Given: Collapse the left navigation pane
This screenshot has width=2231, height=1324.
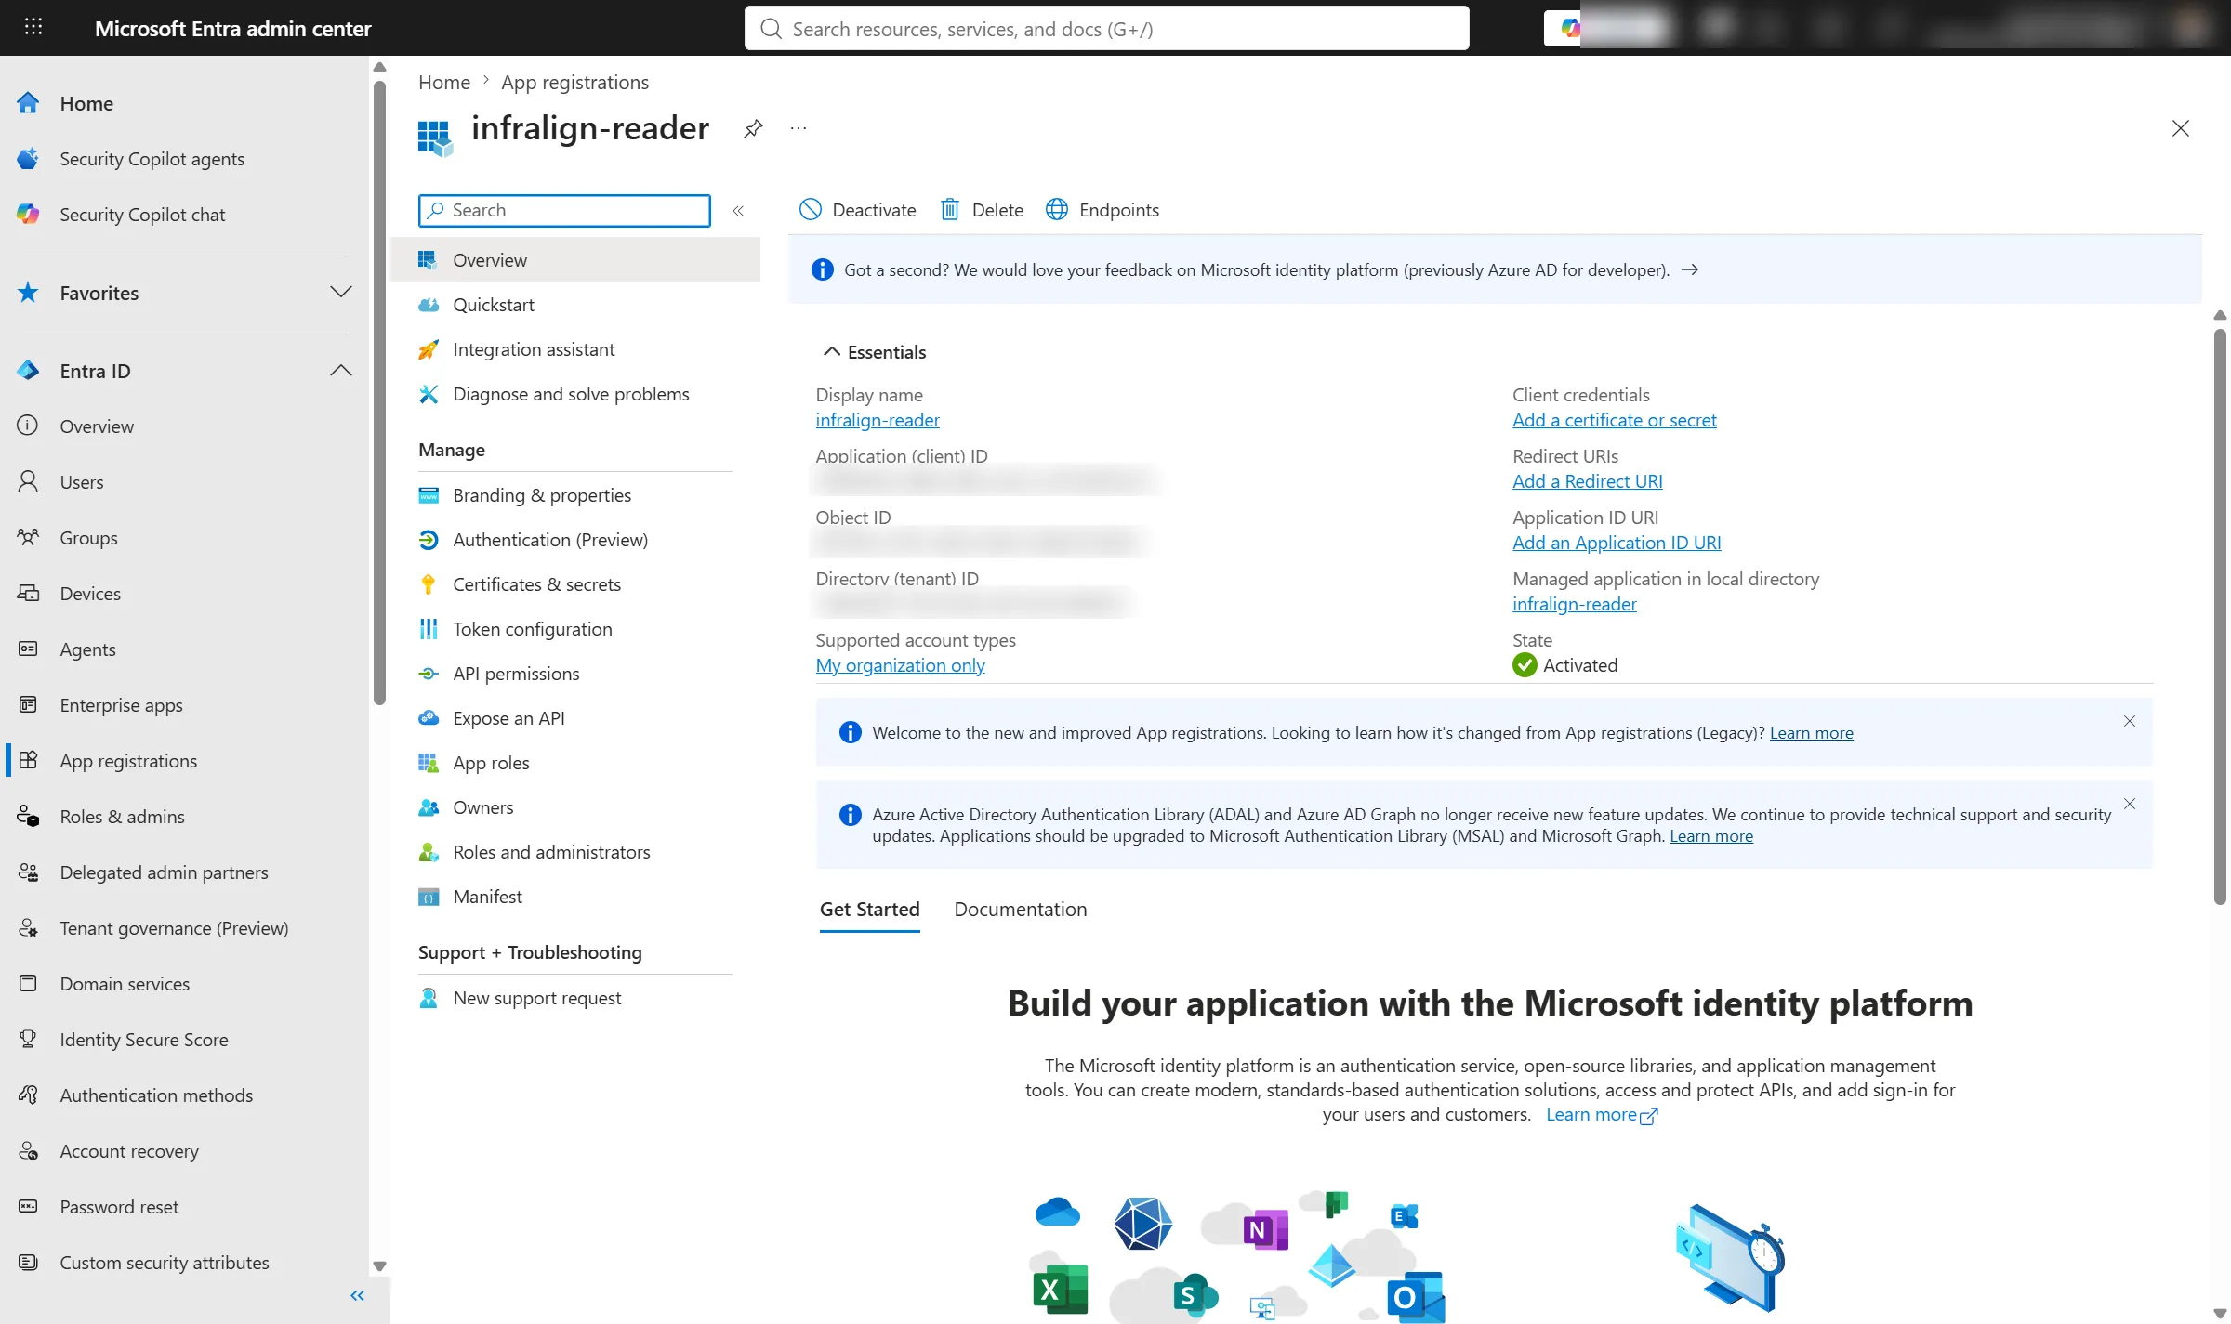Looking at the screenshot, I should point(358,1295).
